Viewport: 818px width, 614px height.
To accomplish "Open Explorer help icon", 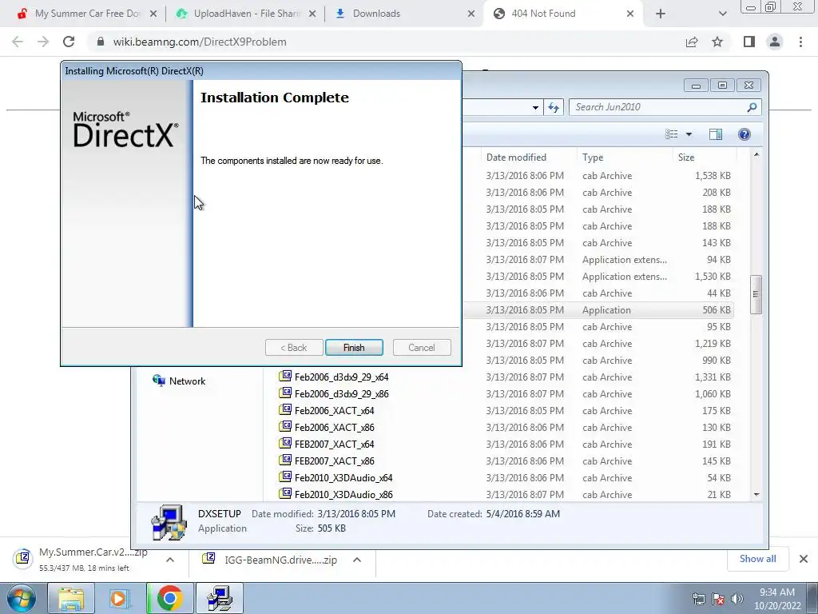I will click(745, 134).
